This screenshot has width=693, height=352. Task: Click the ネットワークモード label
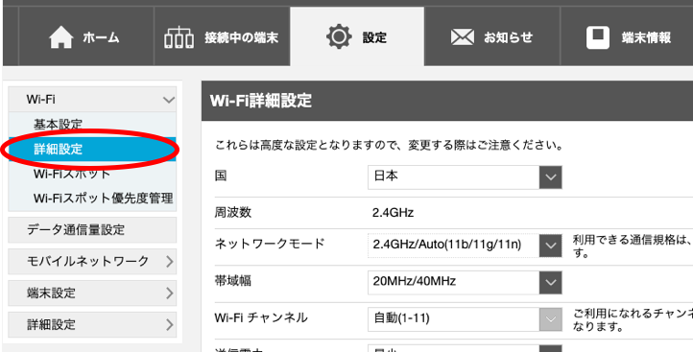(x=270, y=244)
